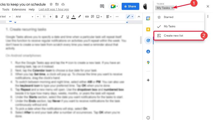
Task: Choose Create new list
Action: pyautogui.click(x=179, y=35)
